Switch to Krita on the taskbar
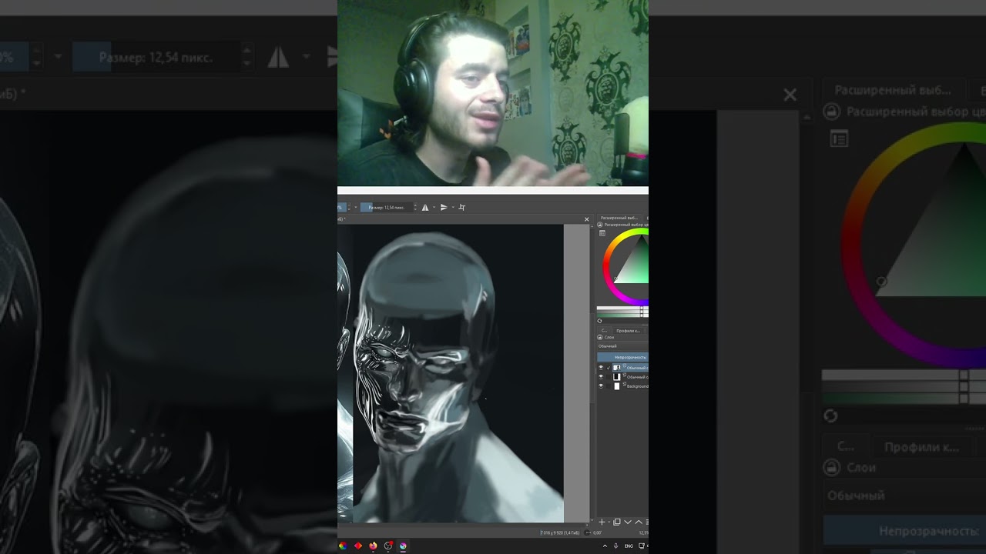The width and height of the screenshot is (986, 554). (403, 546)
